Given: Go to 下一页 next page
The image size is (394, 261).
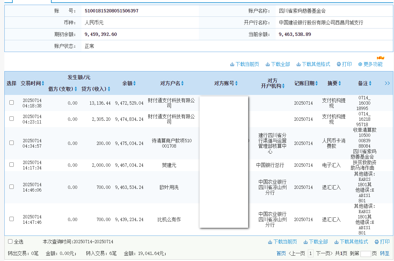Looking at the screenshot, I should coord(324,254).
